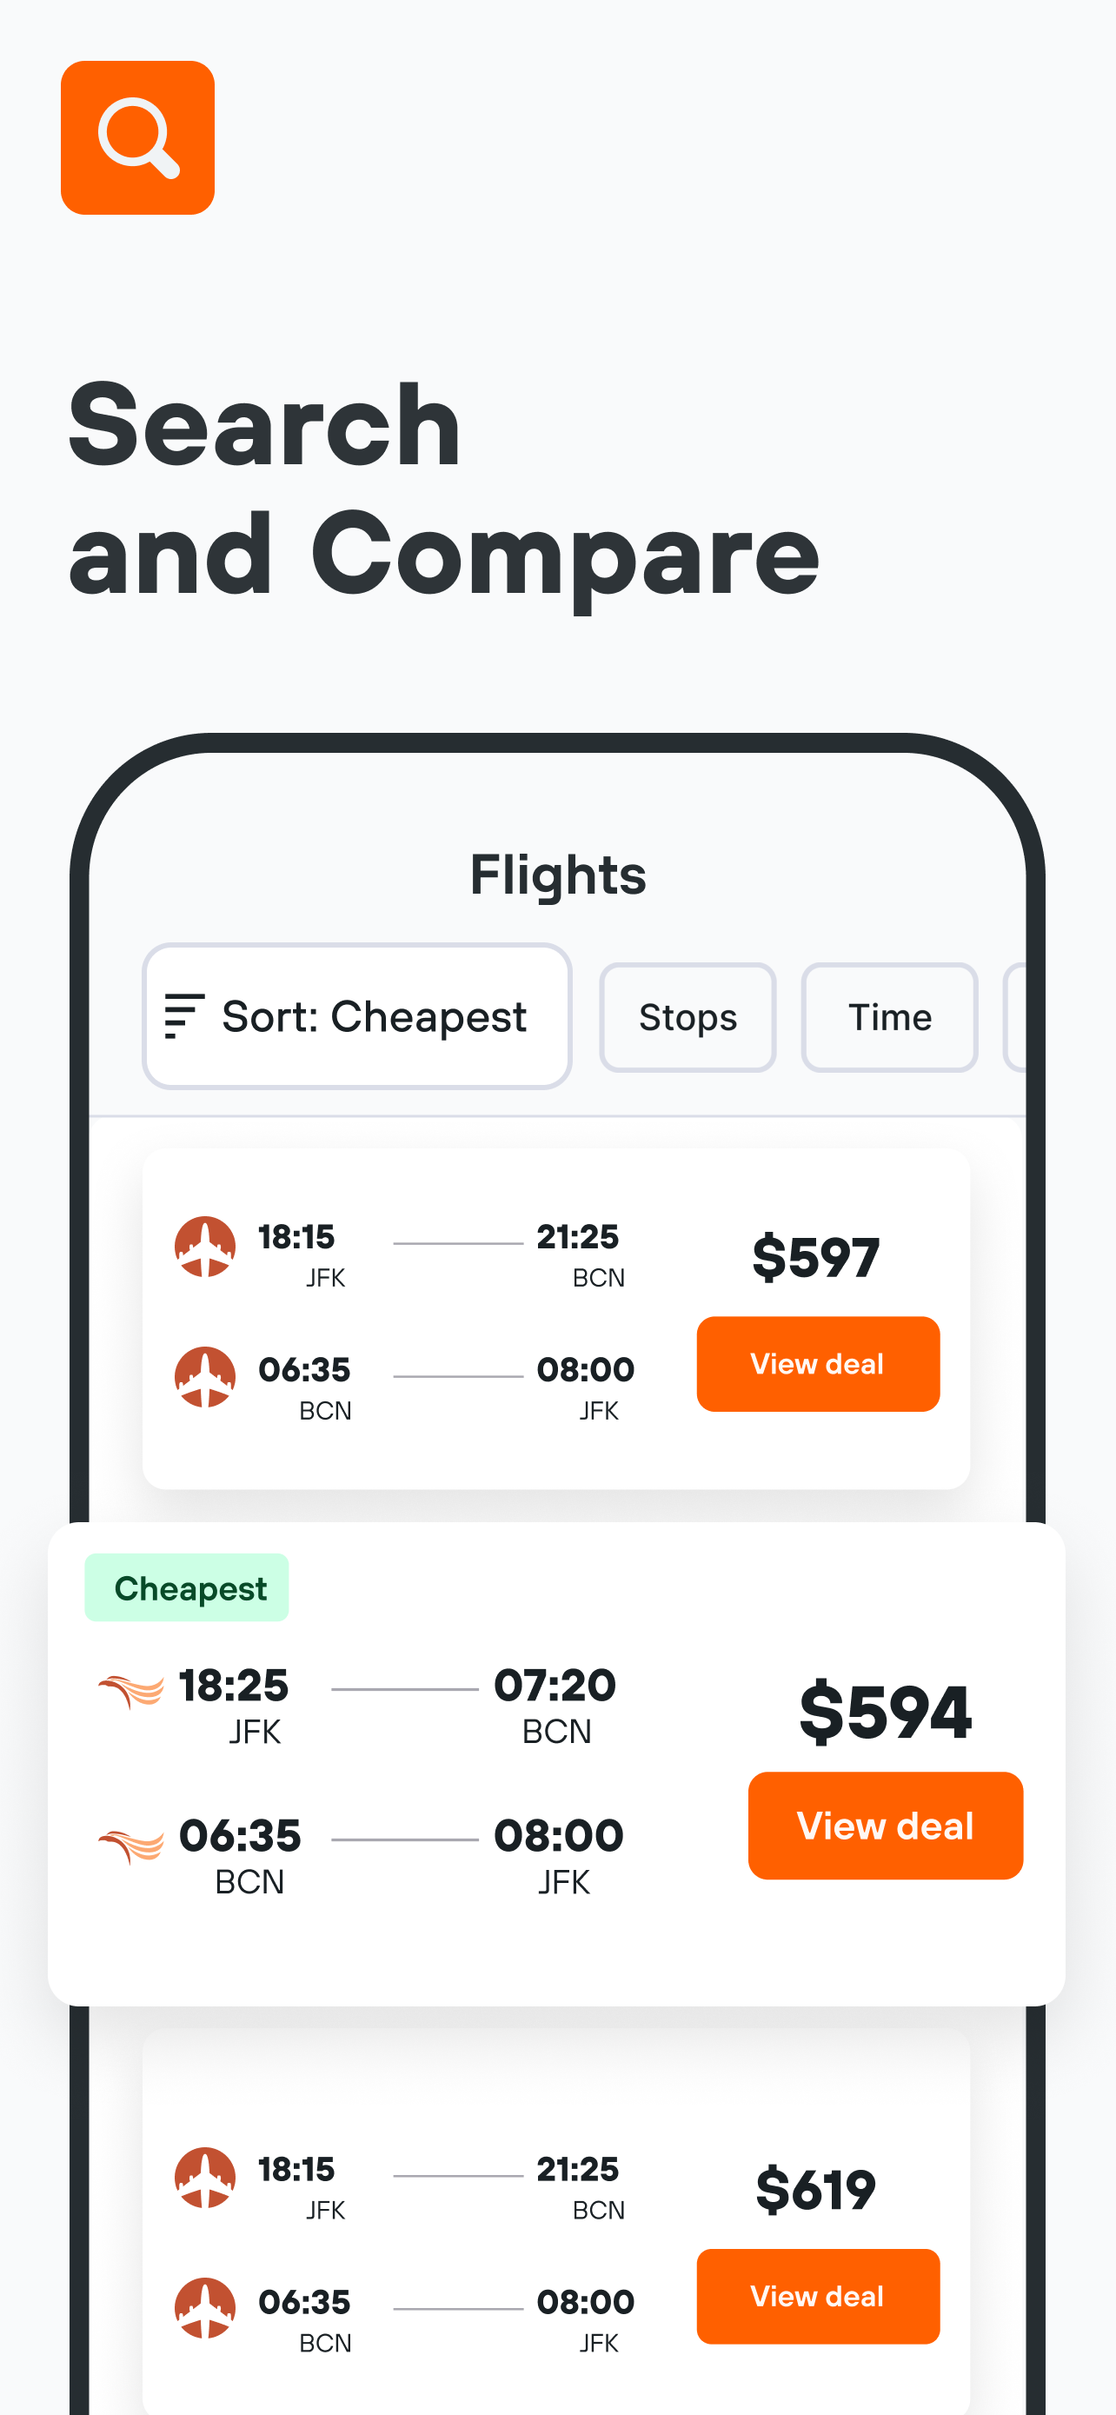Select the green Cheapest badge
The width and height of the screenshot is (1116, 2415).
coord(188,1588)
